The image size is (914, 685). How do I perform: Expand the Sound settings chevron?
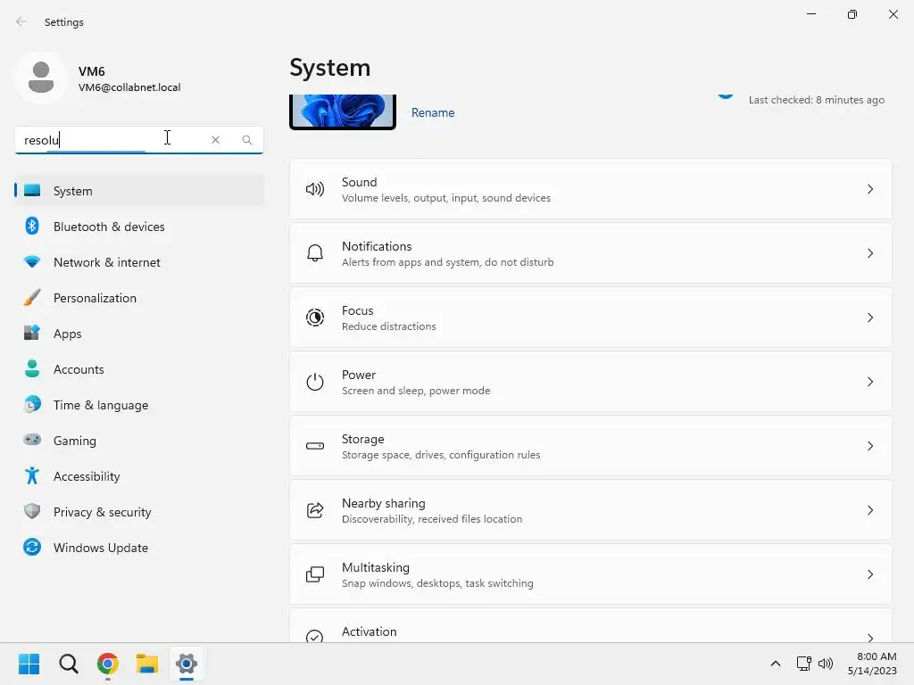pyautogui.click(x=869, y=189)
